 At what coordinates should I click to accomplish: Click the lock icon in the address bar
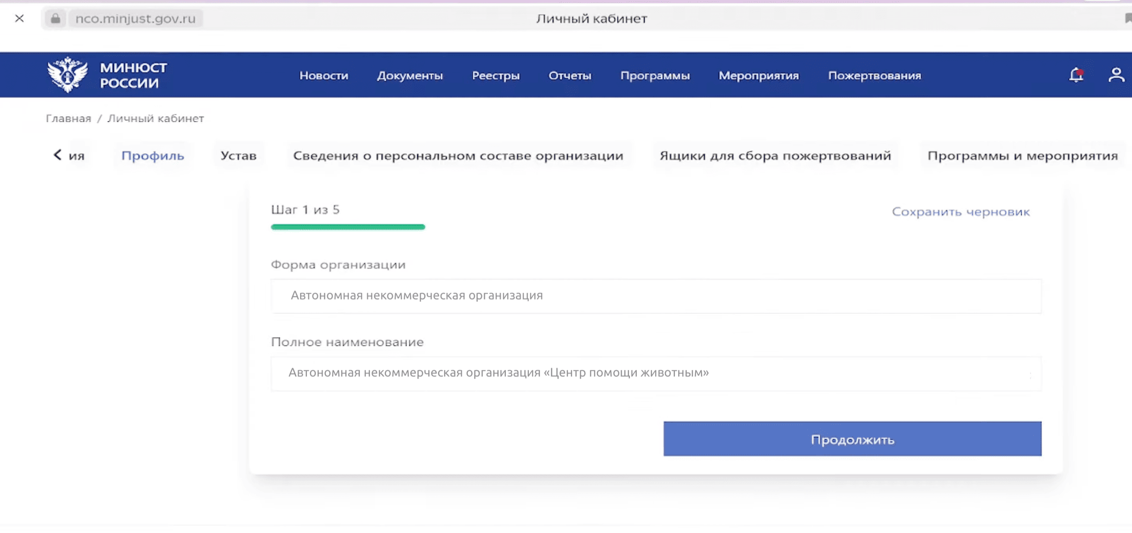[x=56, y=18]
